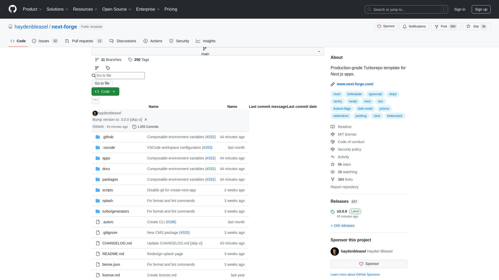The height and width of the screenshot is (280, 499).
Task: Click the stars icon in About section
Action: (x=333, y=164)
